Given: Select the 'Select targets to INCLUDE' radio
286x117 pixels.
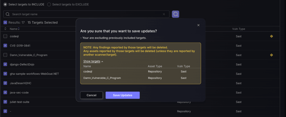Looking at the screenshot, I should click(x=5, y=4).
